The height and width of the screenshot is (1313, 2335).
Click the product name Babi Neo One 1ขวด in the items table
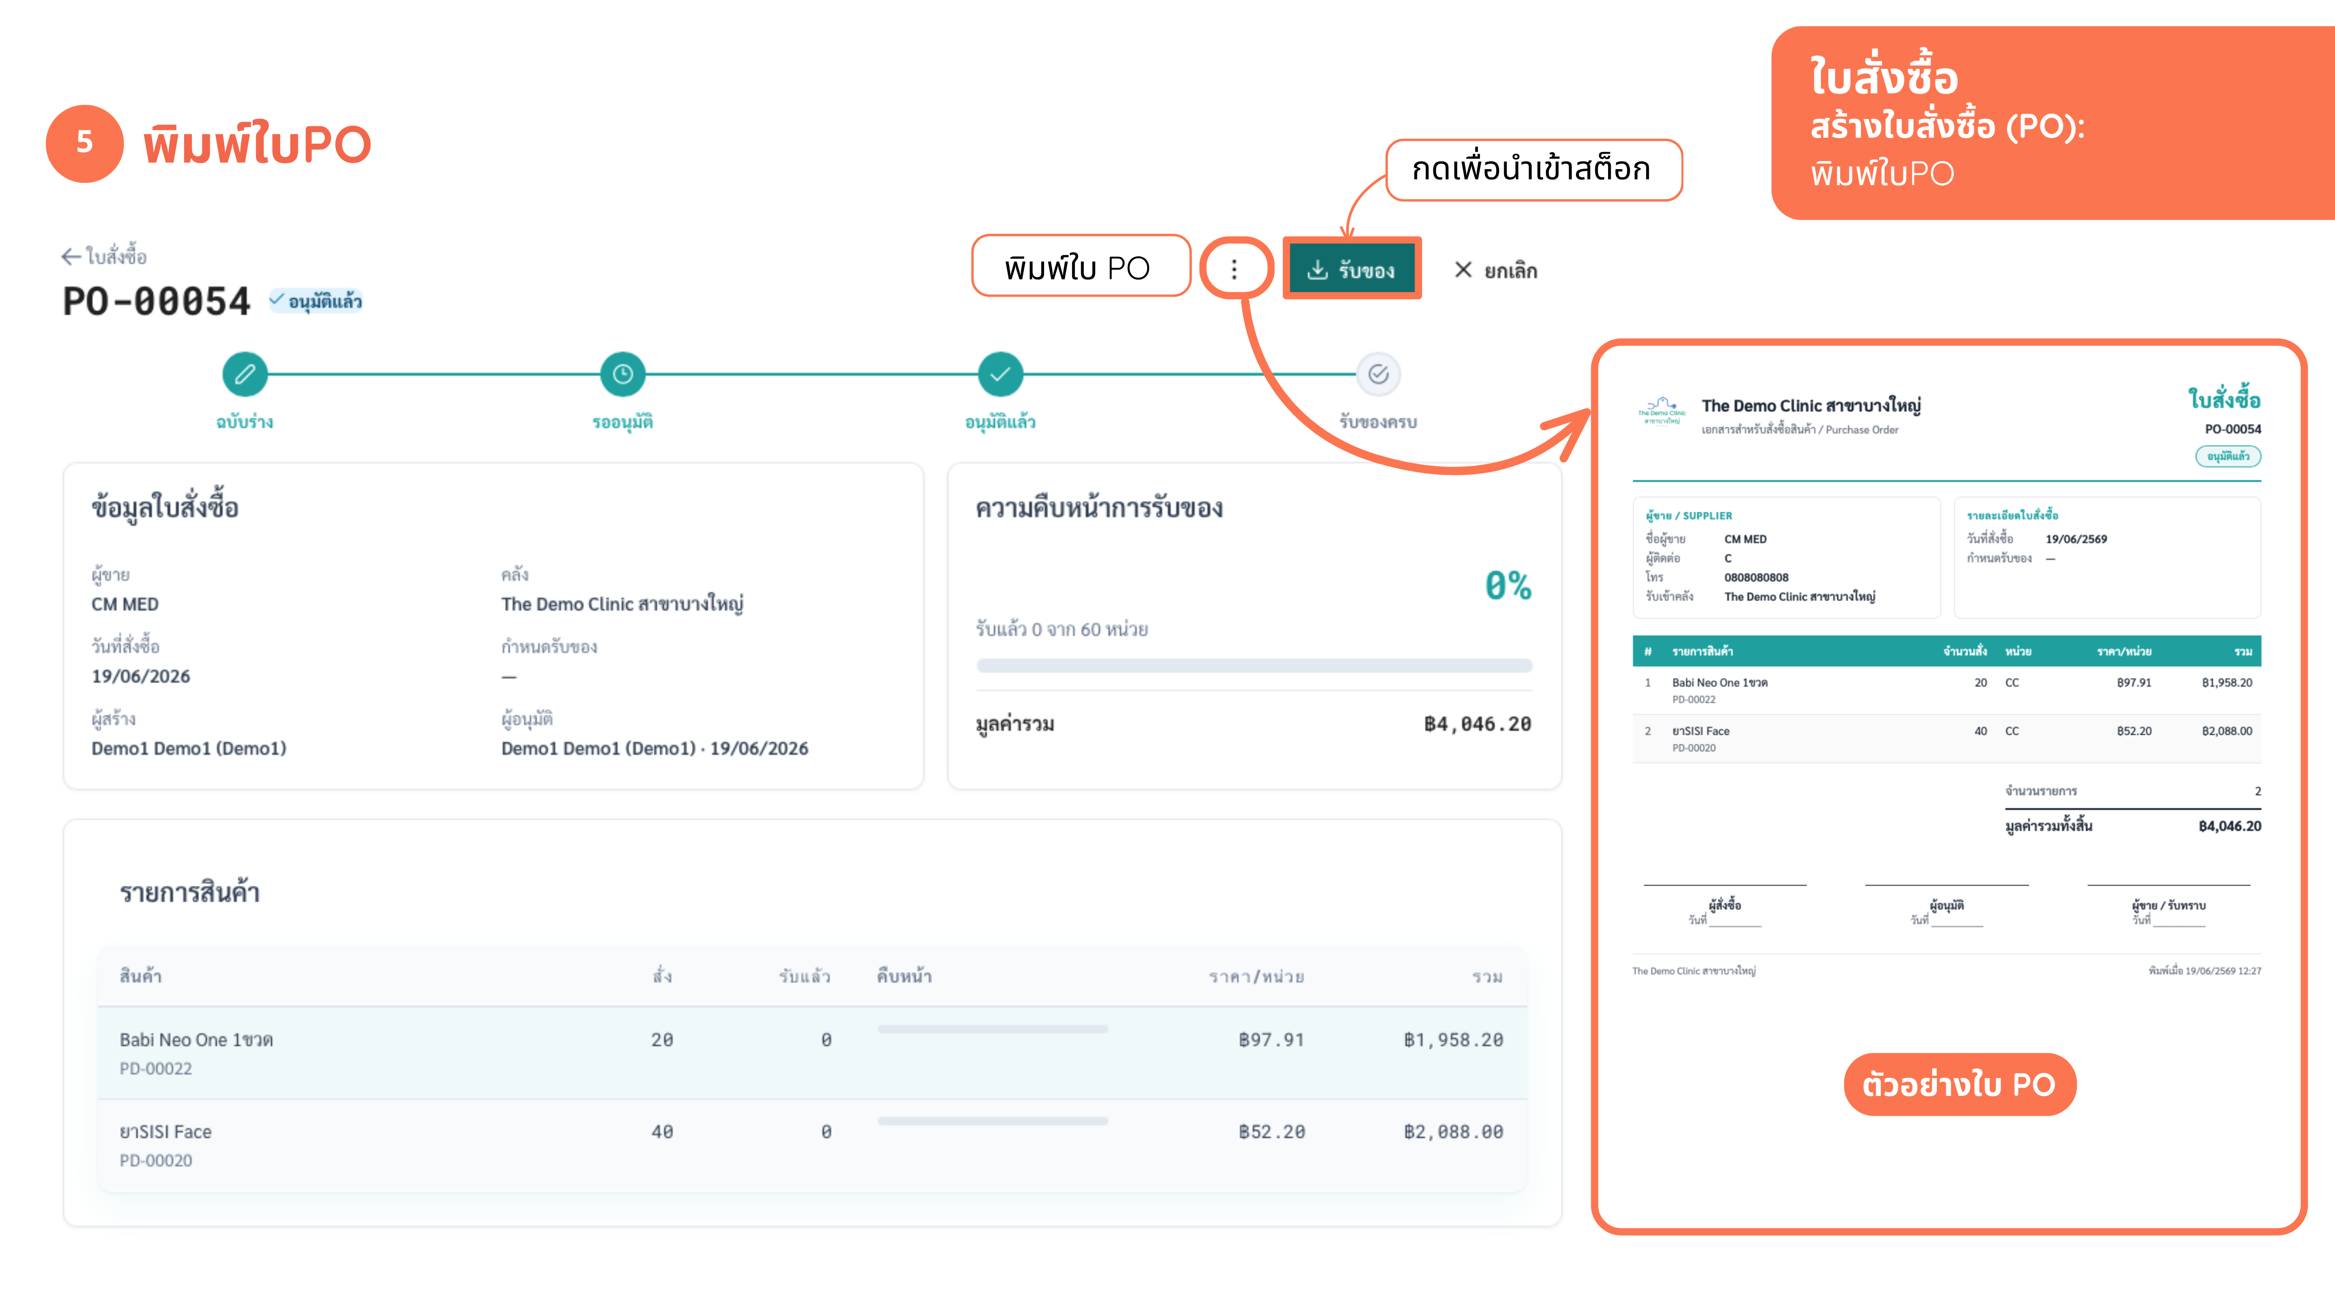tap(196, 1040)
